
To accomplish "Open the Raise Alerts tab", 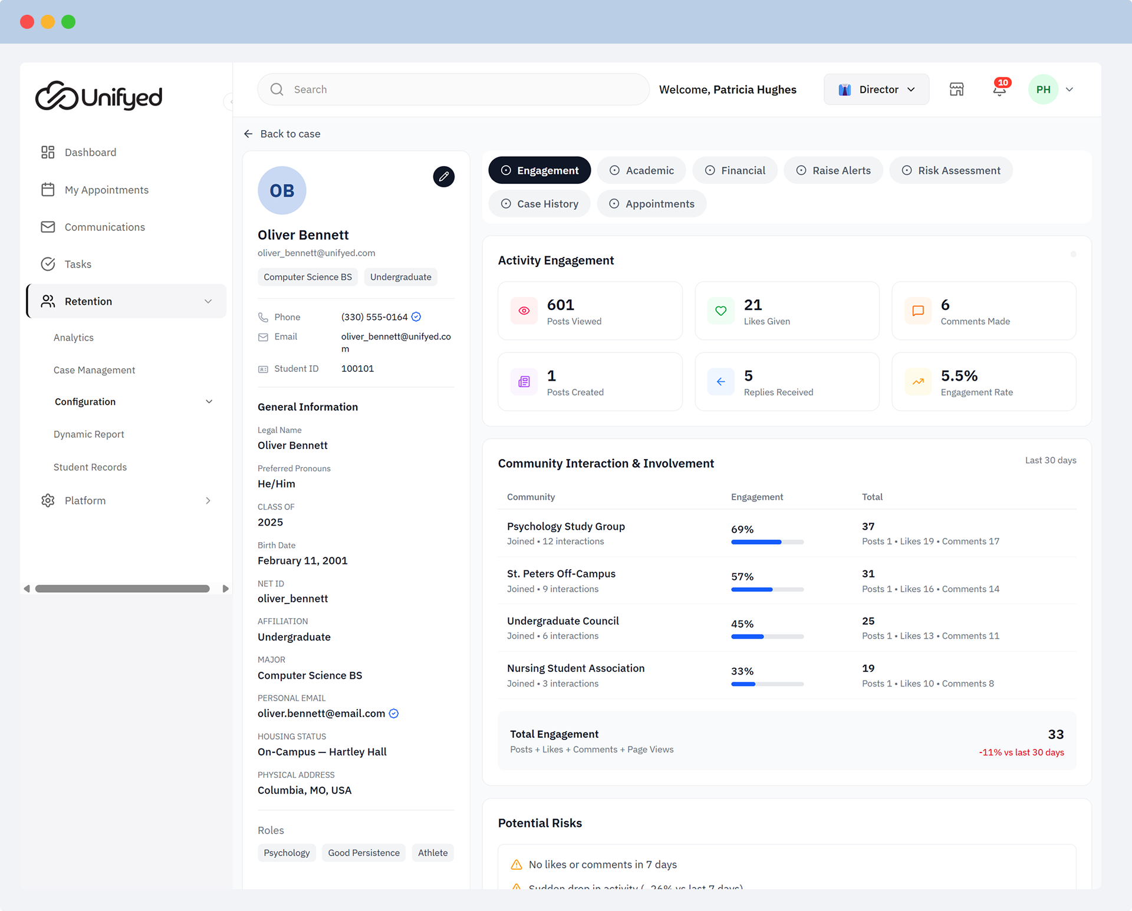I will point(833,170).
